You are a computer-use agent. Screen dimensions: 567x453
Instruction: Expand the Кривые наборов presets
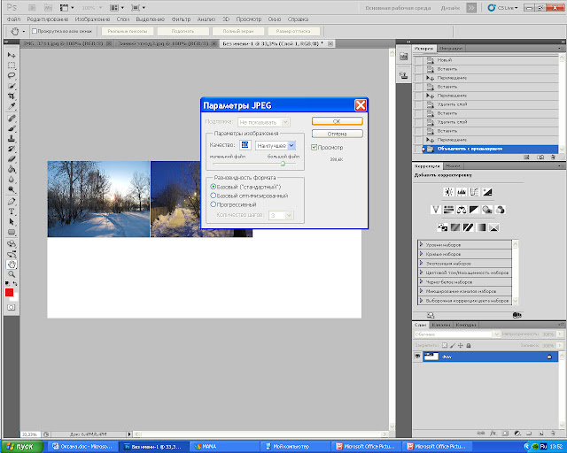pos(421,254)
